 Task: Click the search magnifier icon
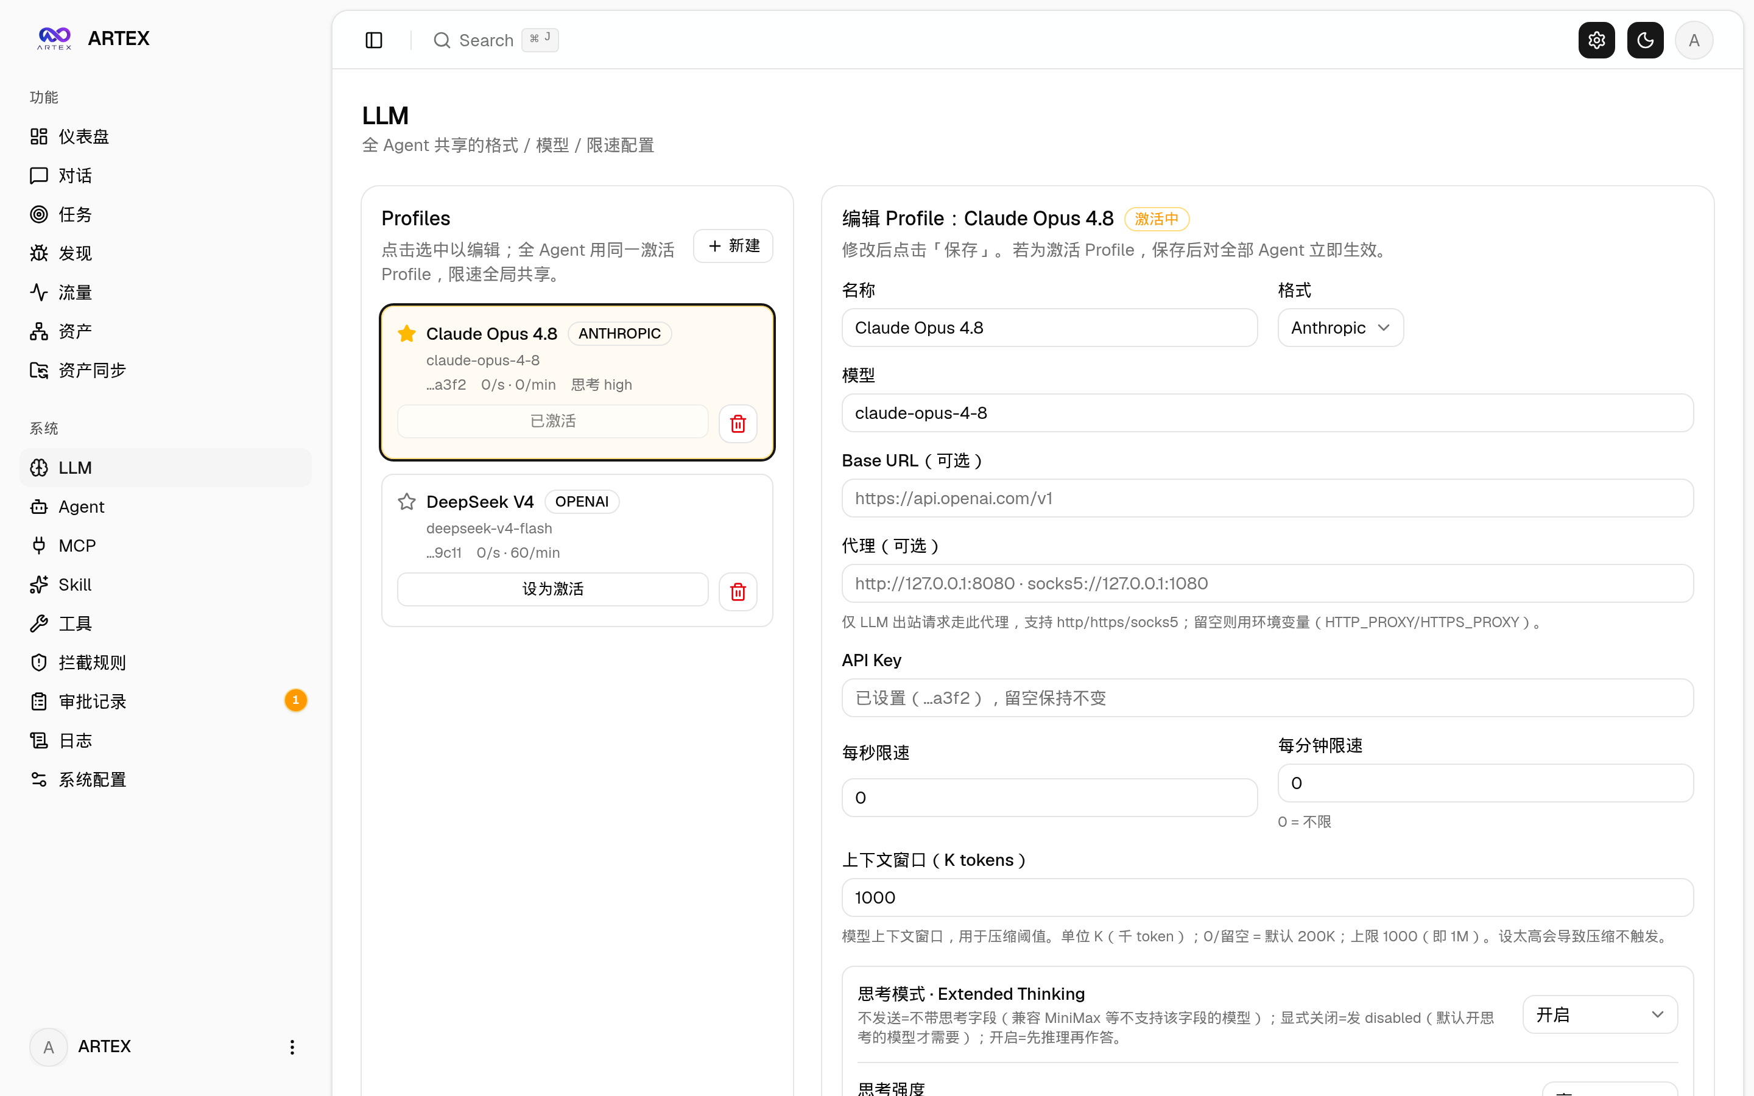click(x=442, y=40)
